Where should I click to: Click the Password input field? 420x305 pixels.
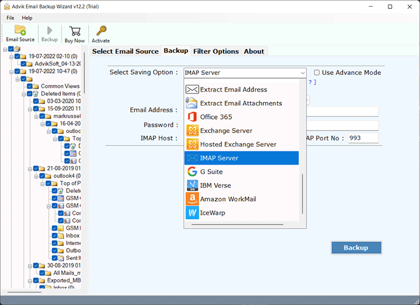[343, 125]
